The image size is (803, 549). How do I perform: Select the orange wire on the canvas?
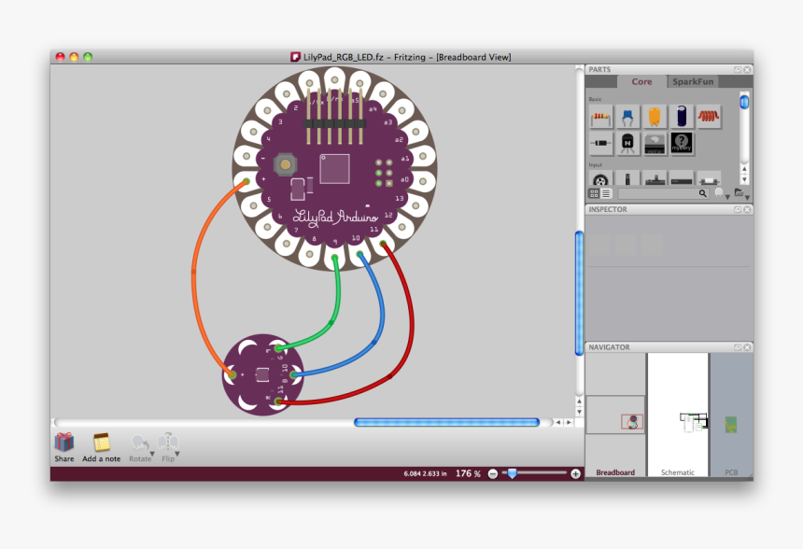coord(194,272)
